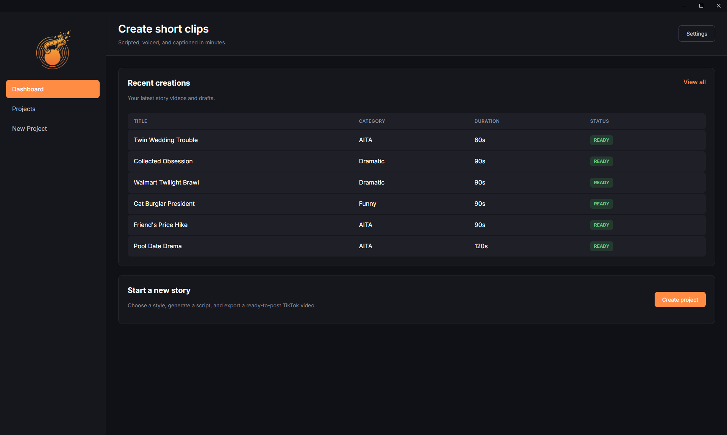Click the app logo in the sidebar
Image resolution: width=727 pixels, height=435 pixels.
[x=53, y=49]
